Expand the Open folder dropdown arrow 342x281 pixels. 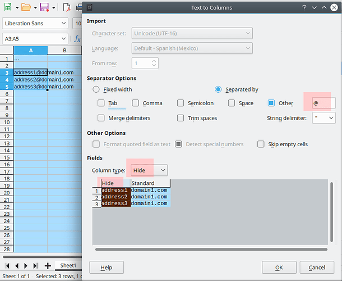[x=35, y=8]
